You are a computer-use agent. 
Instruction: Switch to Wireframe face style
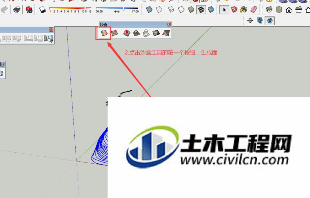[171, 10]
